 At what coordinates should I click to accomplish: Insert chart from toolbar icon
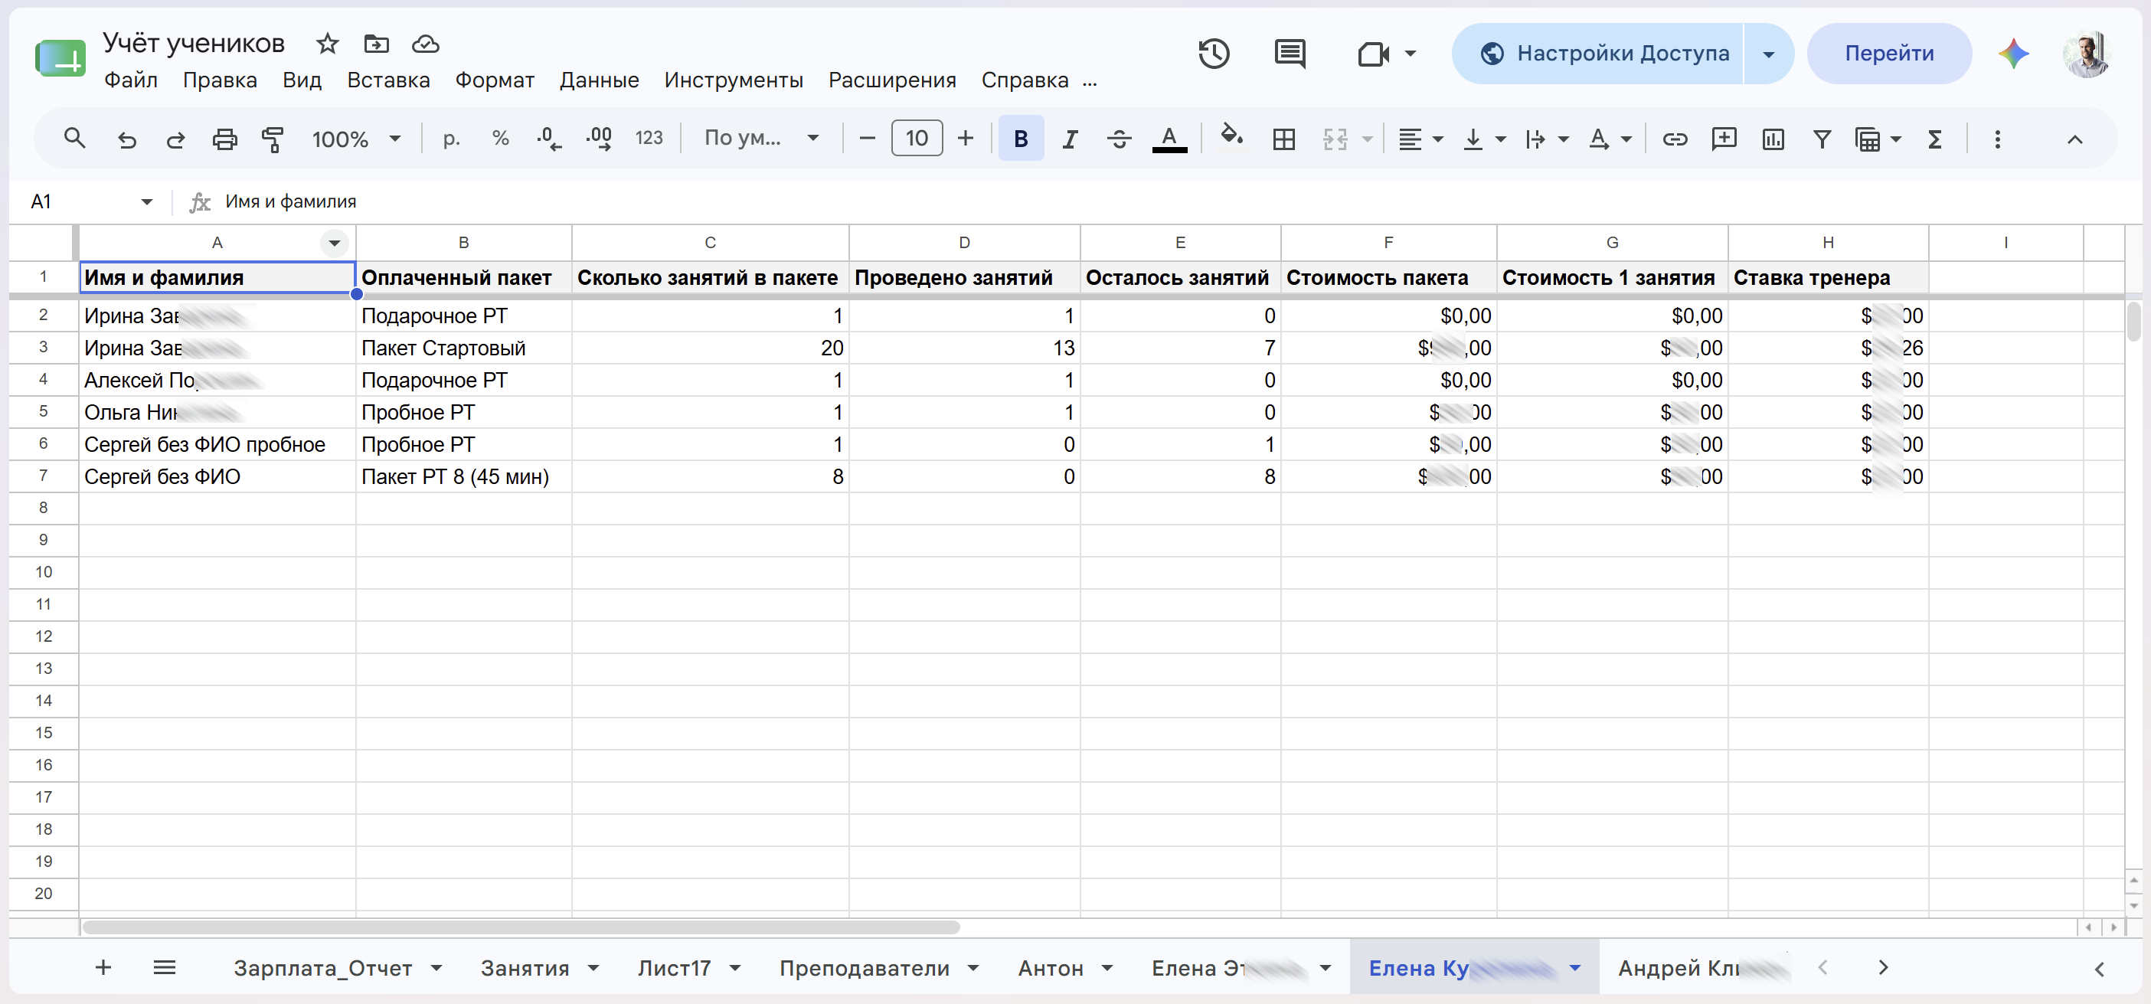1773,139
